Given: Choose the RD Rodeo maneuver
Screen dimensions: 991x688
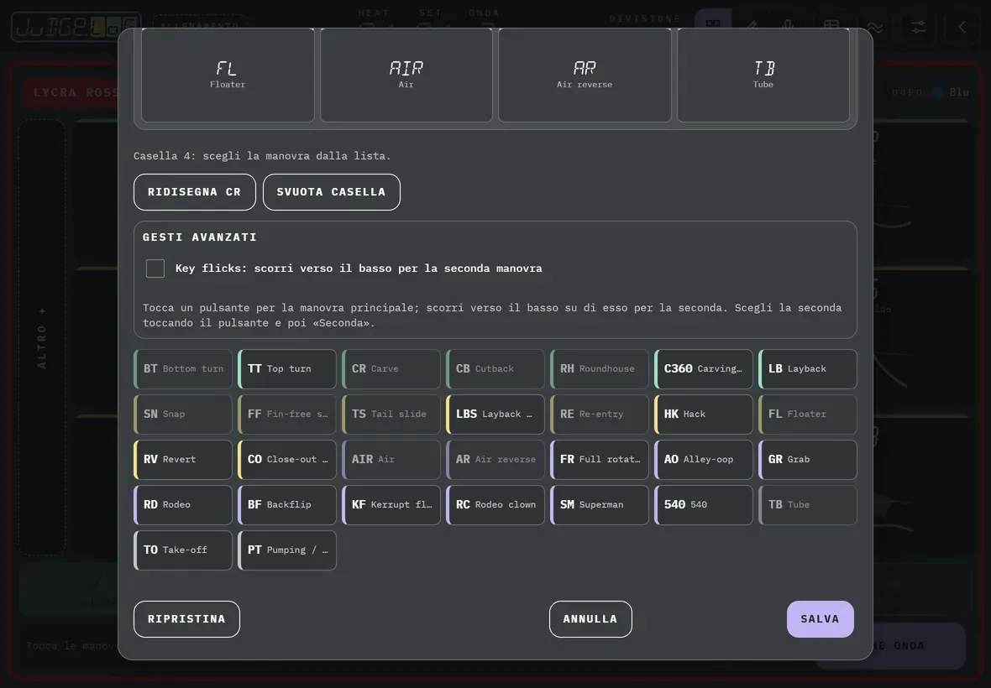Looking at the screenshot, I should [183, 505].
